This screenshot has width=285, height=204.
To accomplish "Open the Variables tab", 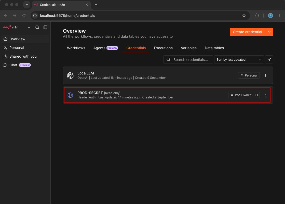I will (188, 48).
